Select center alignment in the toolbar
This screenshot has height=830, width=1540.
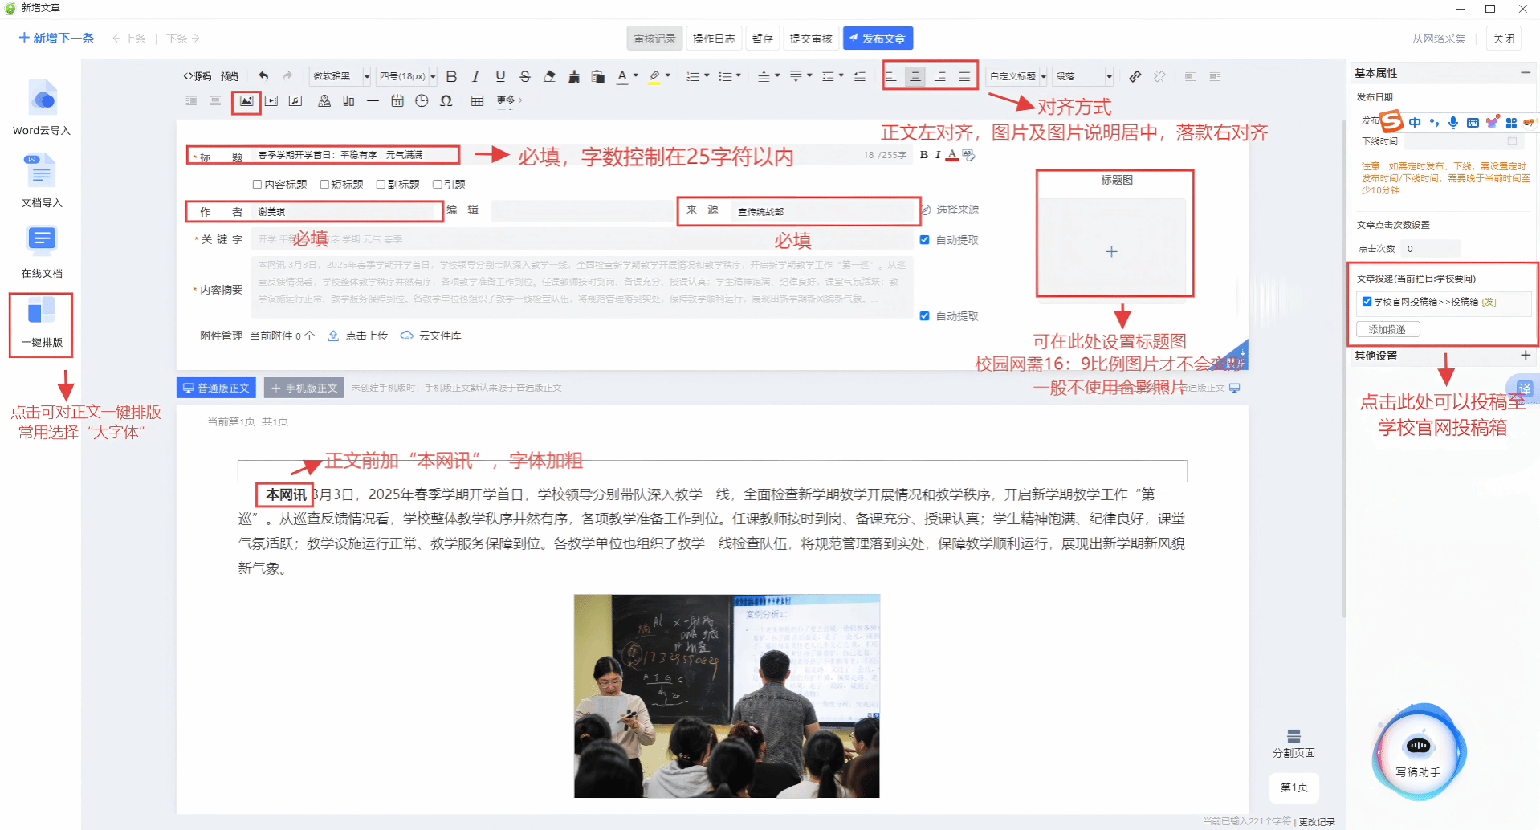pyautogui.click(x=915, y=76)
